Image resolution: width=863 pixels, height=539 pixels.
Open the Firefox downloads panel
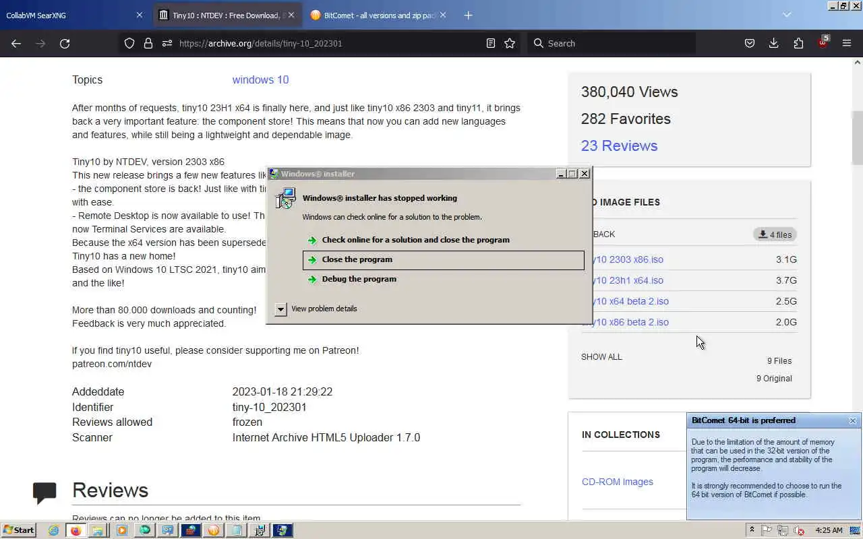tap(773, 43)
